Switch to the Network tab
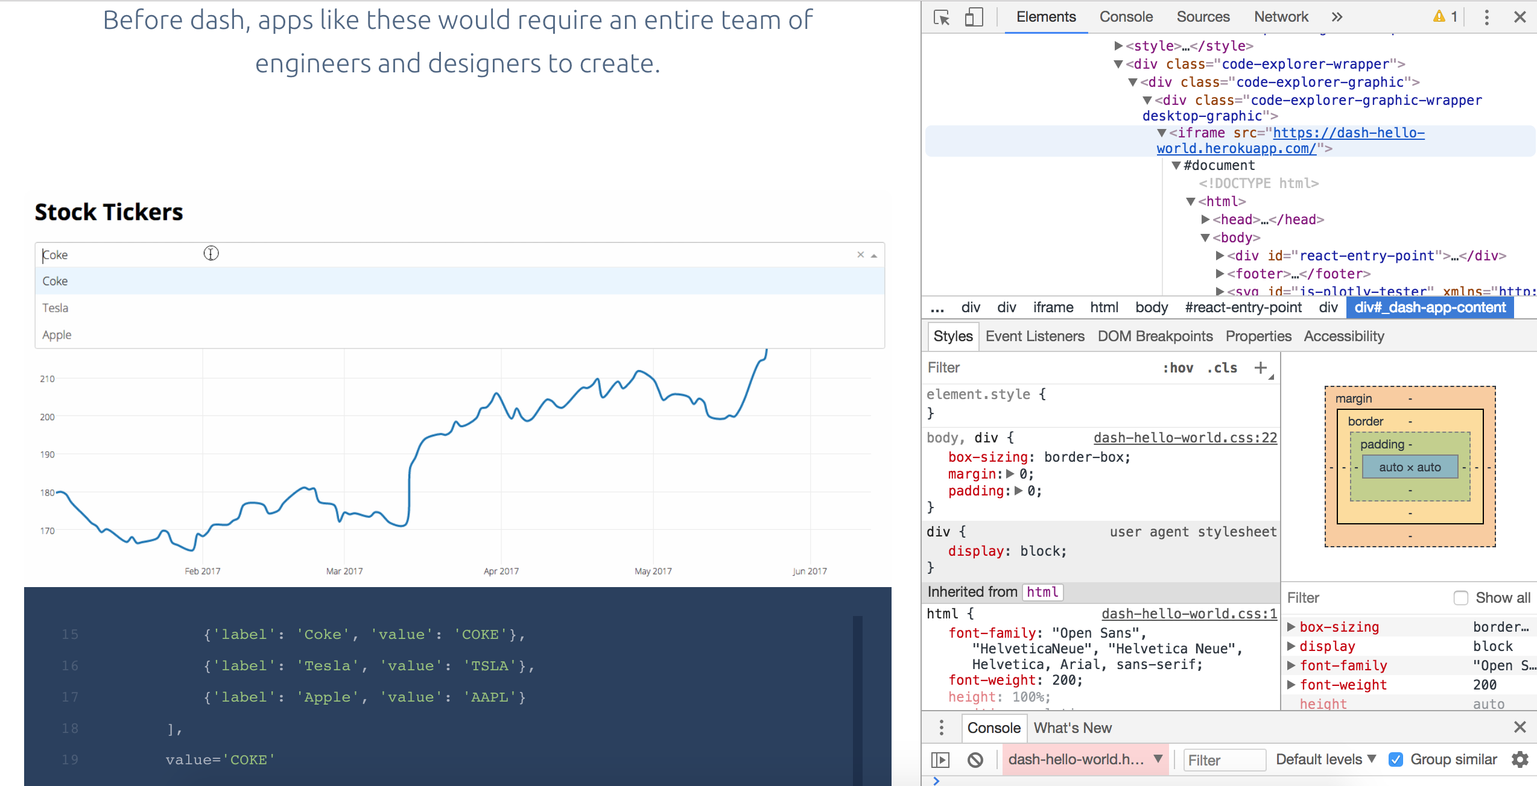The height and width of the screenshot is (786, 1537). 1281,17
